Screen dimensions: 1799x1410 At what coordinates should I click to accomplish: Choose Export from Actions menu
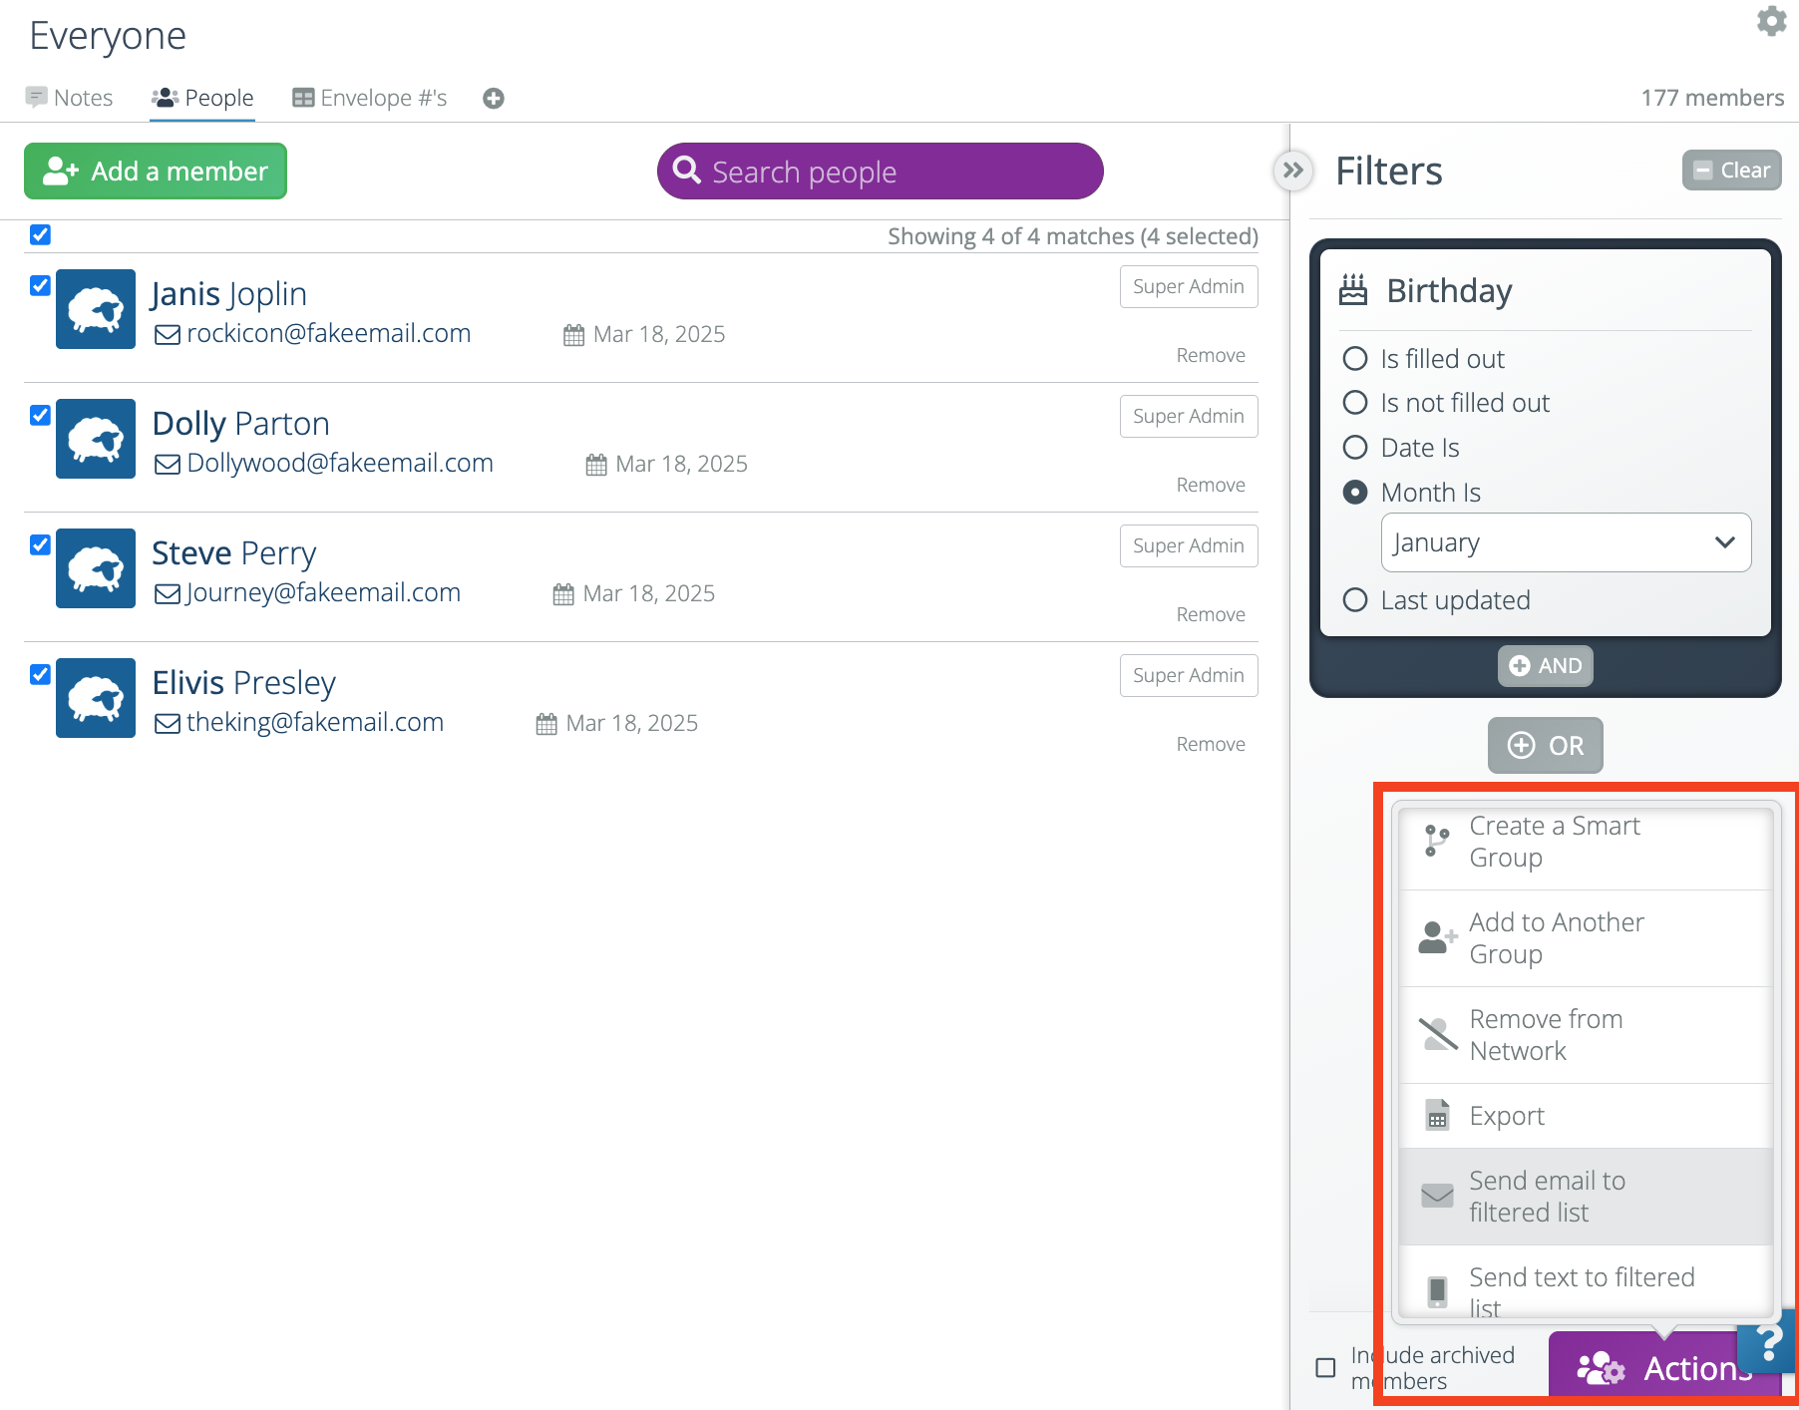pyautogui.click(x=1586, y=1116)
